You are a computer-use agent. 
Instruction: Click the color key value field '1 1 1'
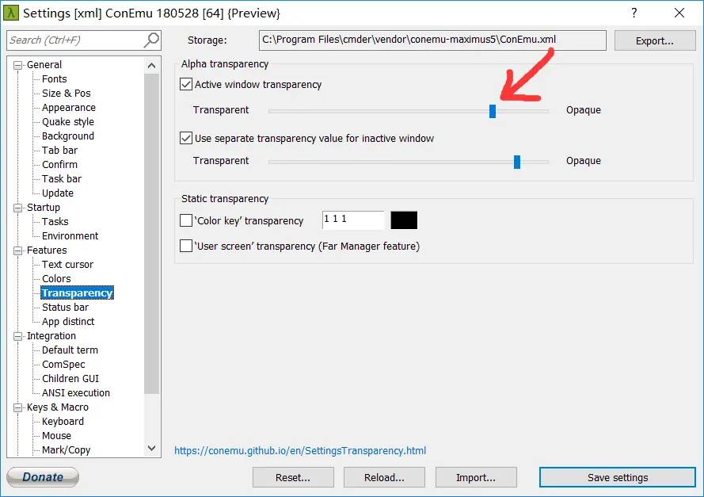[353, 220]
